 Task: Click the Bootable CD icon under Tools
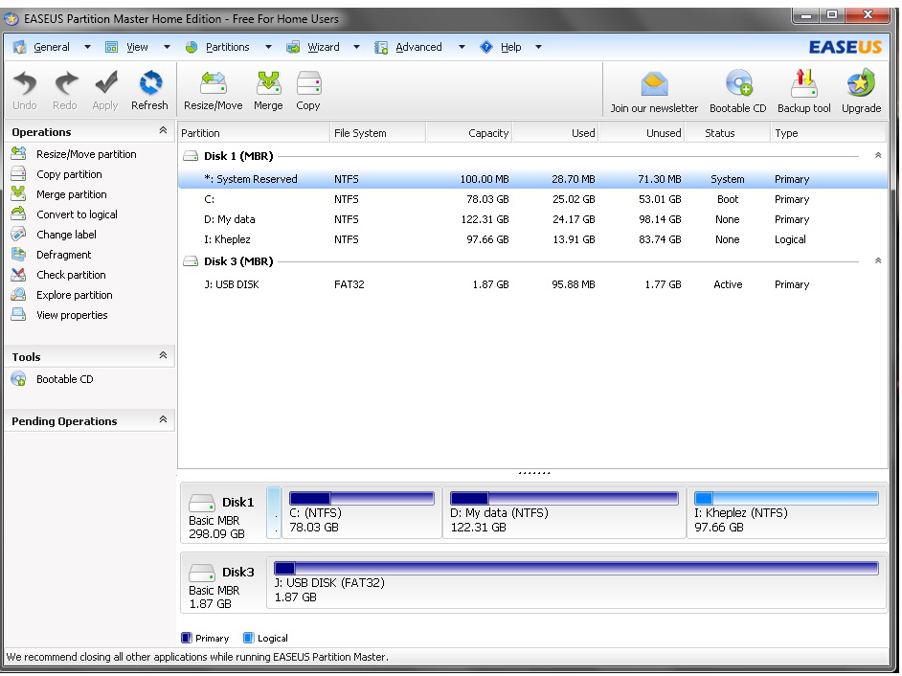tap(18, 378)
